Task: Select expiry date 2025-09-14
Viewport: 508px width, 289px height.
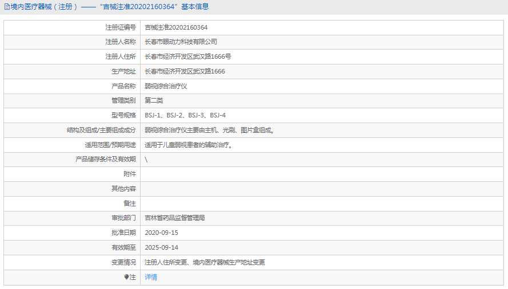Action: pyautogui.click(x=161, y=247)
